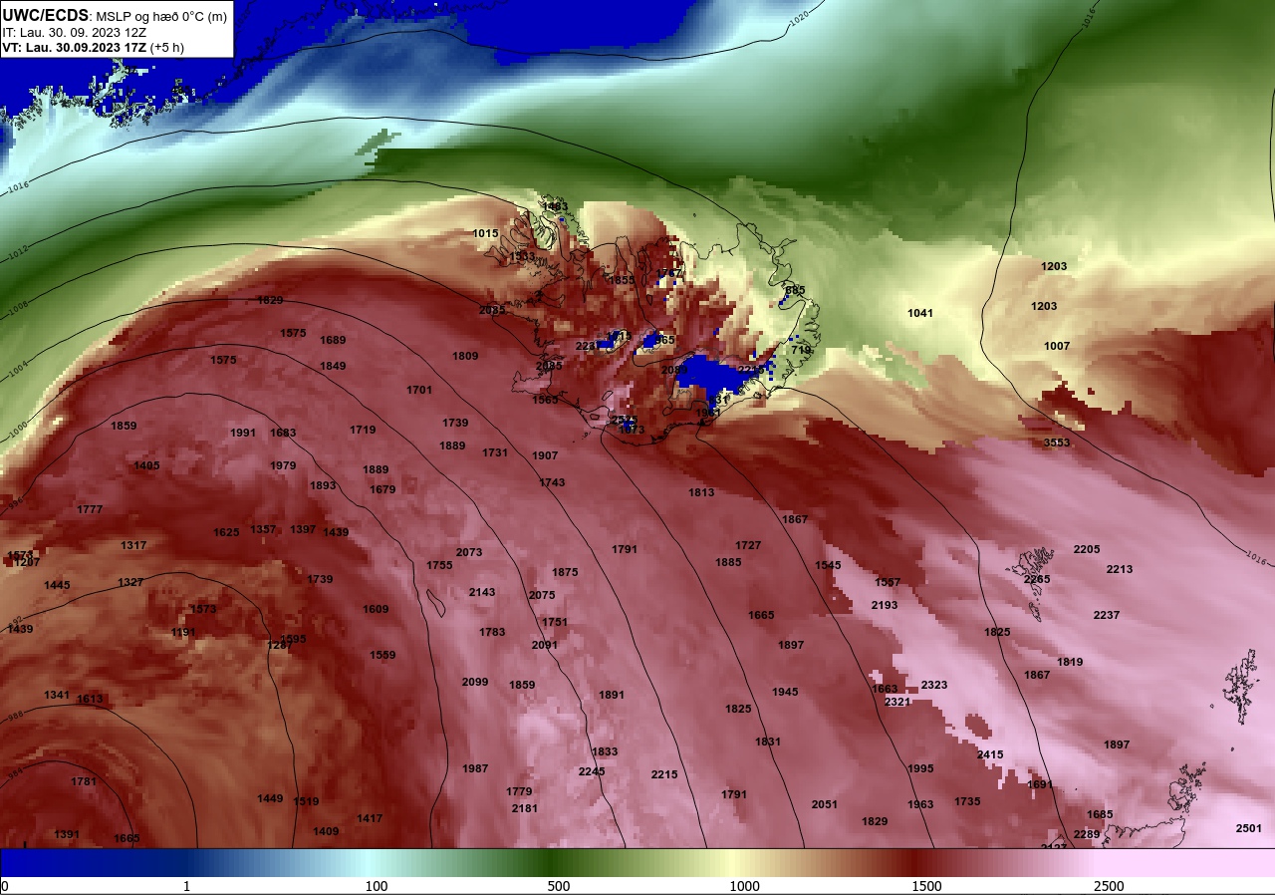This screenshot has width=1275, height=895.
Task: Click the map value "2051"
Action: pyautogui.click(x=825, y=804)
